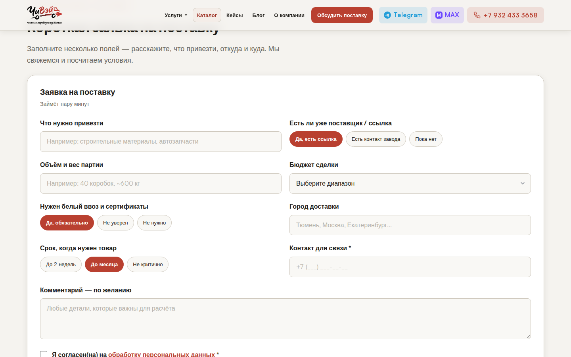Click the 'Заявка на поставку' heading

pos(78,92)
